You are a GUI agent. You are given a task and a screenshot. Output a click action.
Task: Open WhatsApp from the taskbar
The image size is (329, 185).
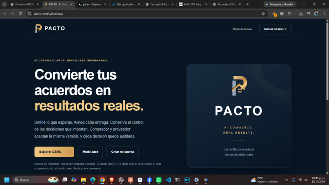(159, 180)
